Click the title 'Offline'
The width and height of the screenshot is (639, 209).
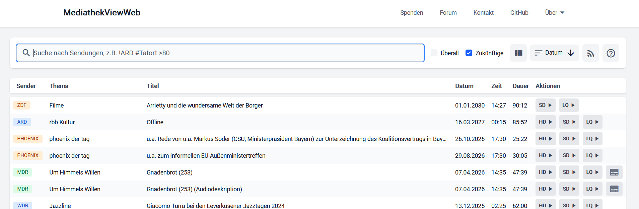tap(155, 122)
